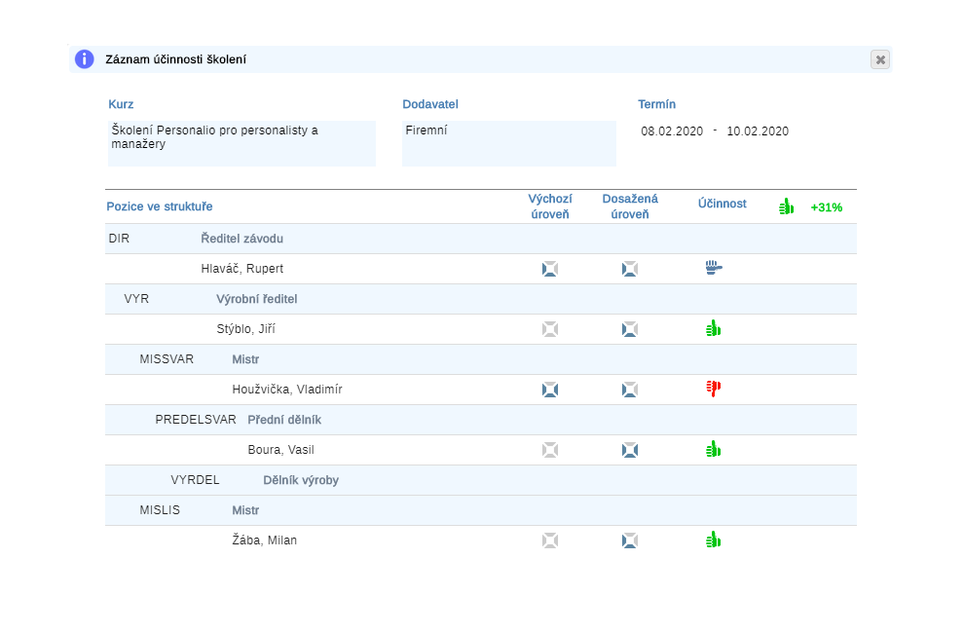Click the neutral hand icon for Hlaváč, Rupert
The width and height of the screenshot is (964, 633).
coord(714,268)
